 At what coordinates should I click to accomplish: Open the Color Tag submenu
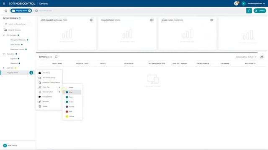(x=49, y=87)
